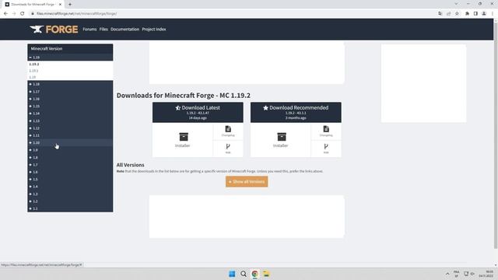This screenshot has width=498, height=280.
Task: Show hidden system tray icons
Action: [x=447, y=274]
